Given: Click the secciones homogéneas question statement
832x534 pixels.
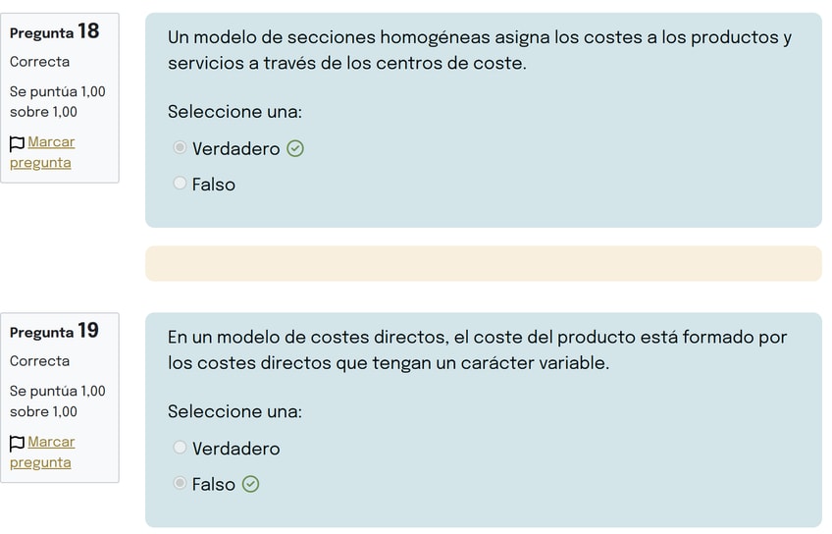Looking at the screenshot, I should (479, 50).
